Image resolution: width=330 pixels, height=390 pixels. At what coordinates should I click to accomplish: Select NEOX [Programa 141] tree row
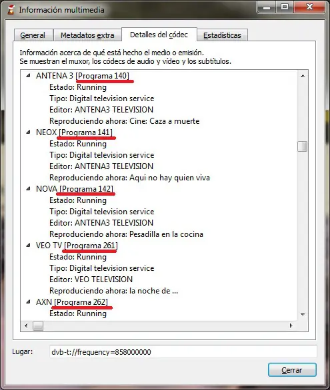click(74, 132)
